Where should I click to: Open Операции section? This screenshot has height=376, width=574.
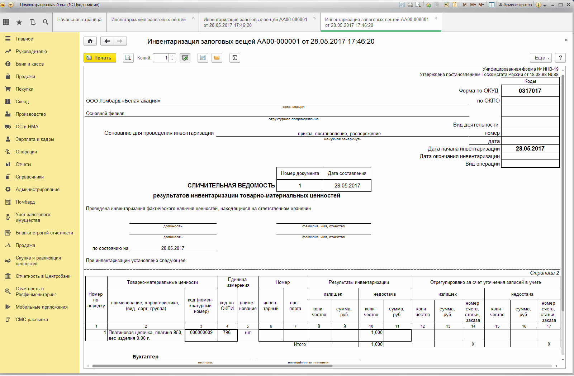click(39, 152)
